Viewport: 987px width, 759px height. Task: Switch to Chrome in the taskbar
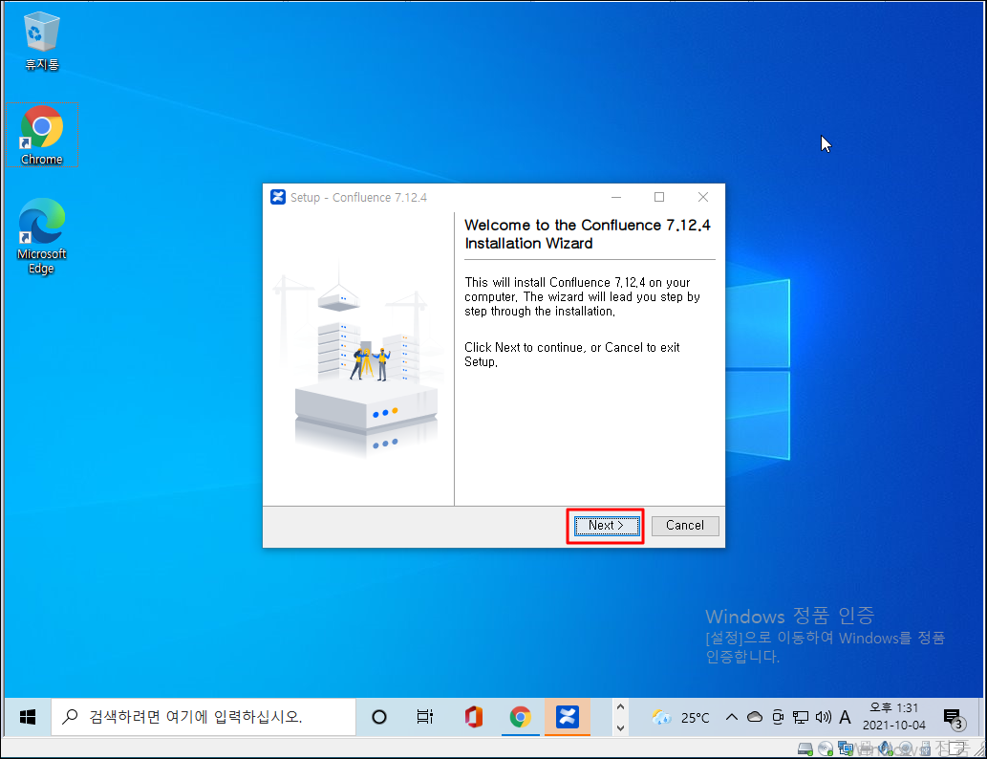(521, 717)
